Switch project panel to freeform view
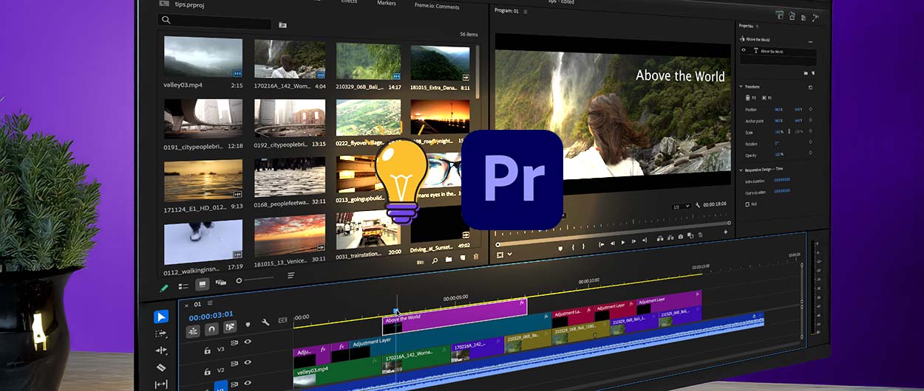924x391 pixels. click(x=220, y=283)
